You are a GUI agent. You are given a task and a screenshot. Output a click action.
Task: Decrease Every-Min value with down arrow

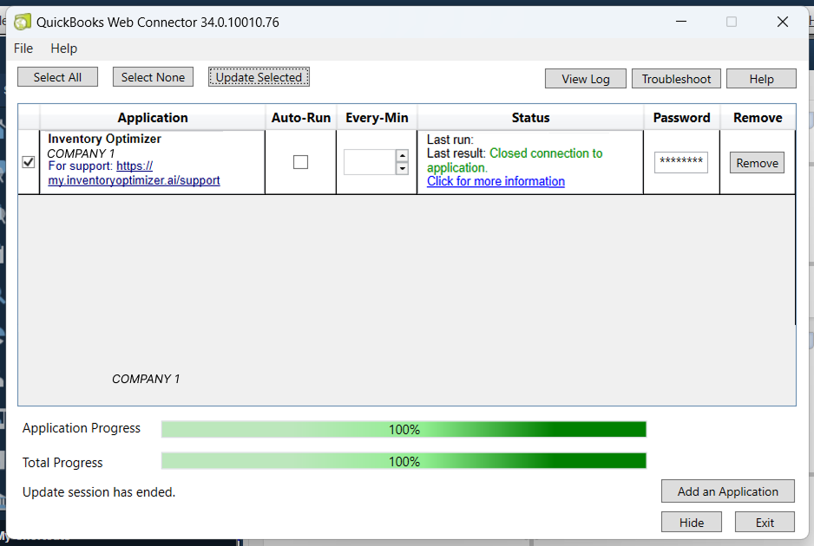pyautogui.click(x=402, y=168)
